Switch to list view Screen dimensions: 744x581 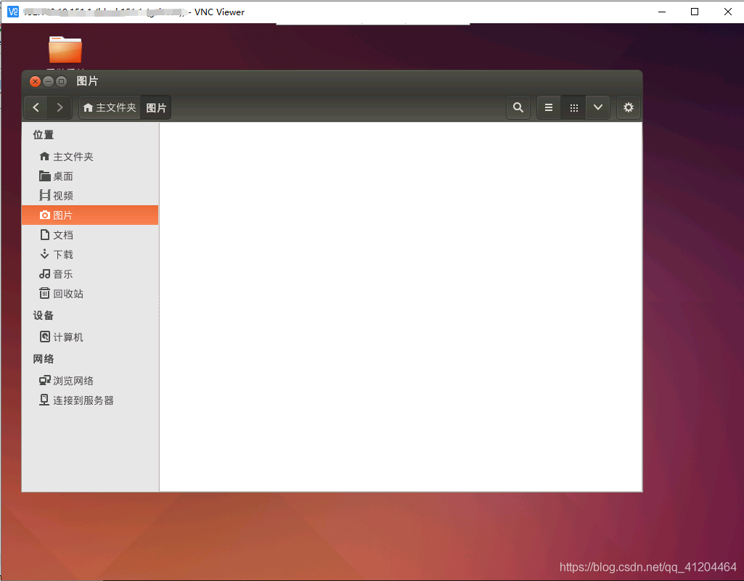[x=549, y=107]
